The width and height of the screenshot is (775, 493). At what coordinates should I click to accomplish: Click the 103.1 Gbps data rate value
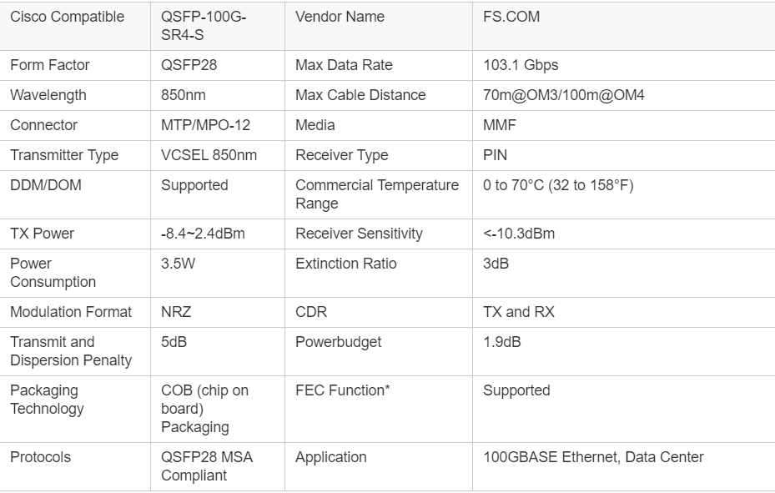(x=521, y=65)
